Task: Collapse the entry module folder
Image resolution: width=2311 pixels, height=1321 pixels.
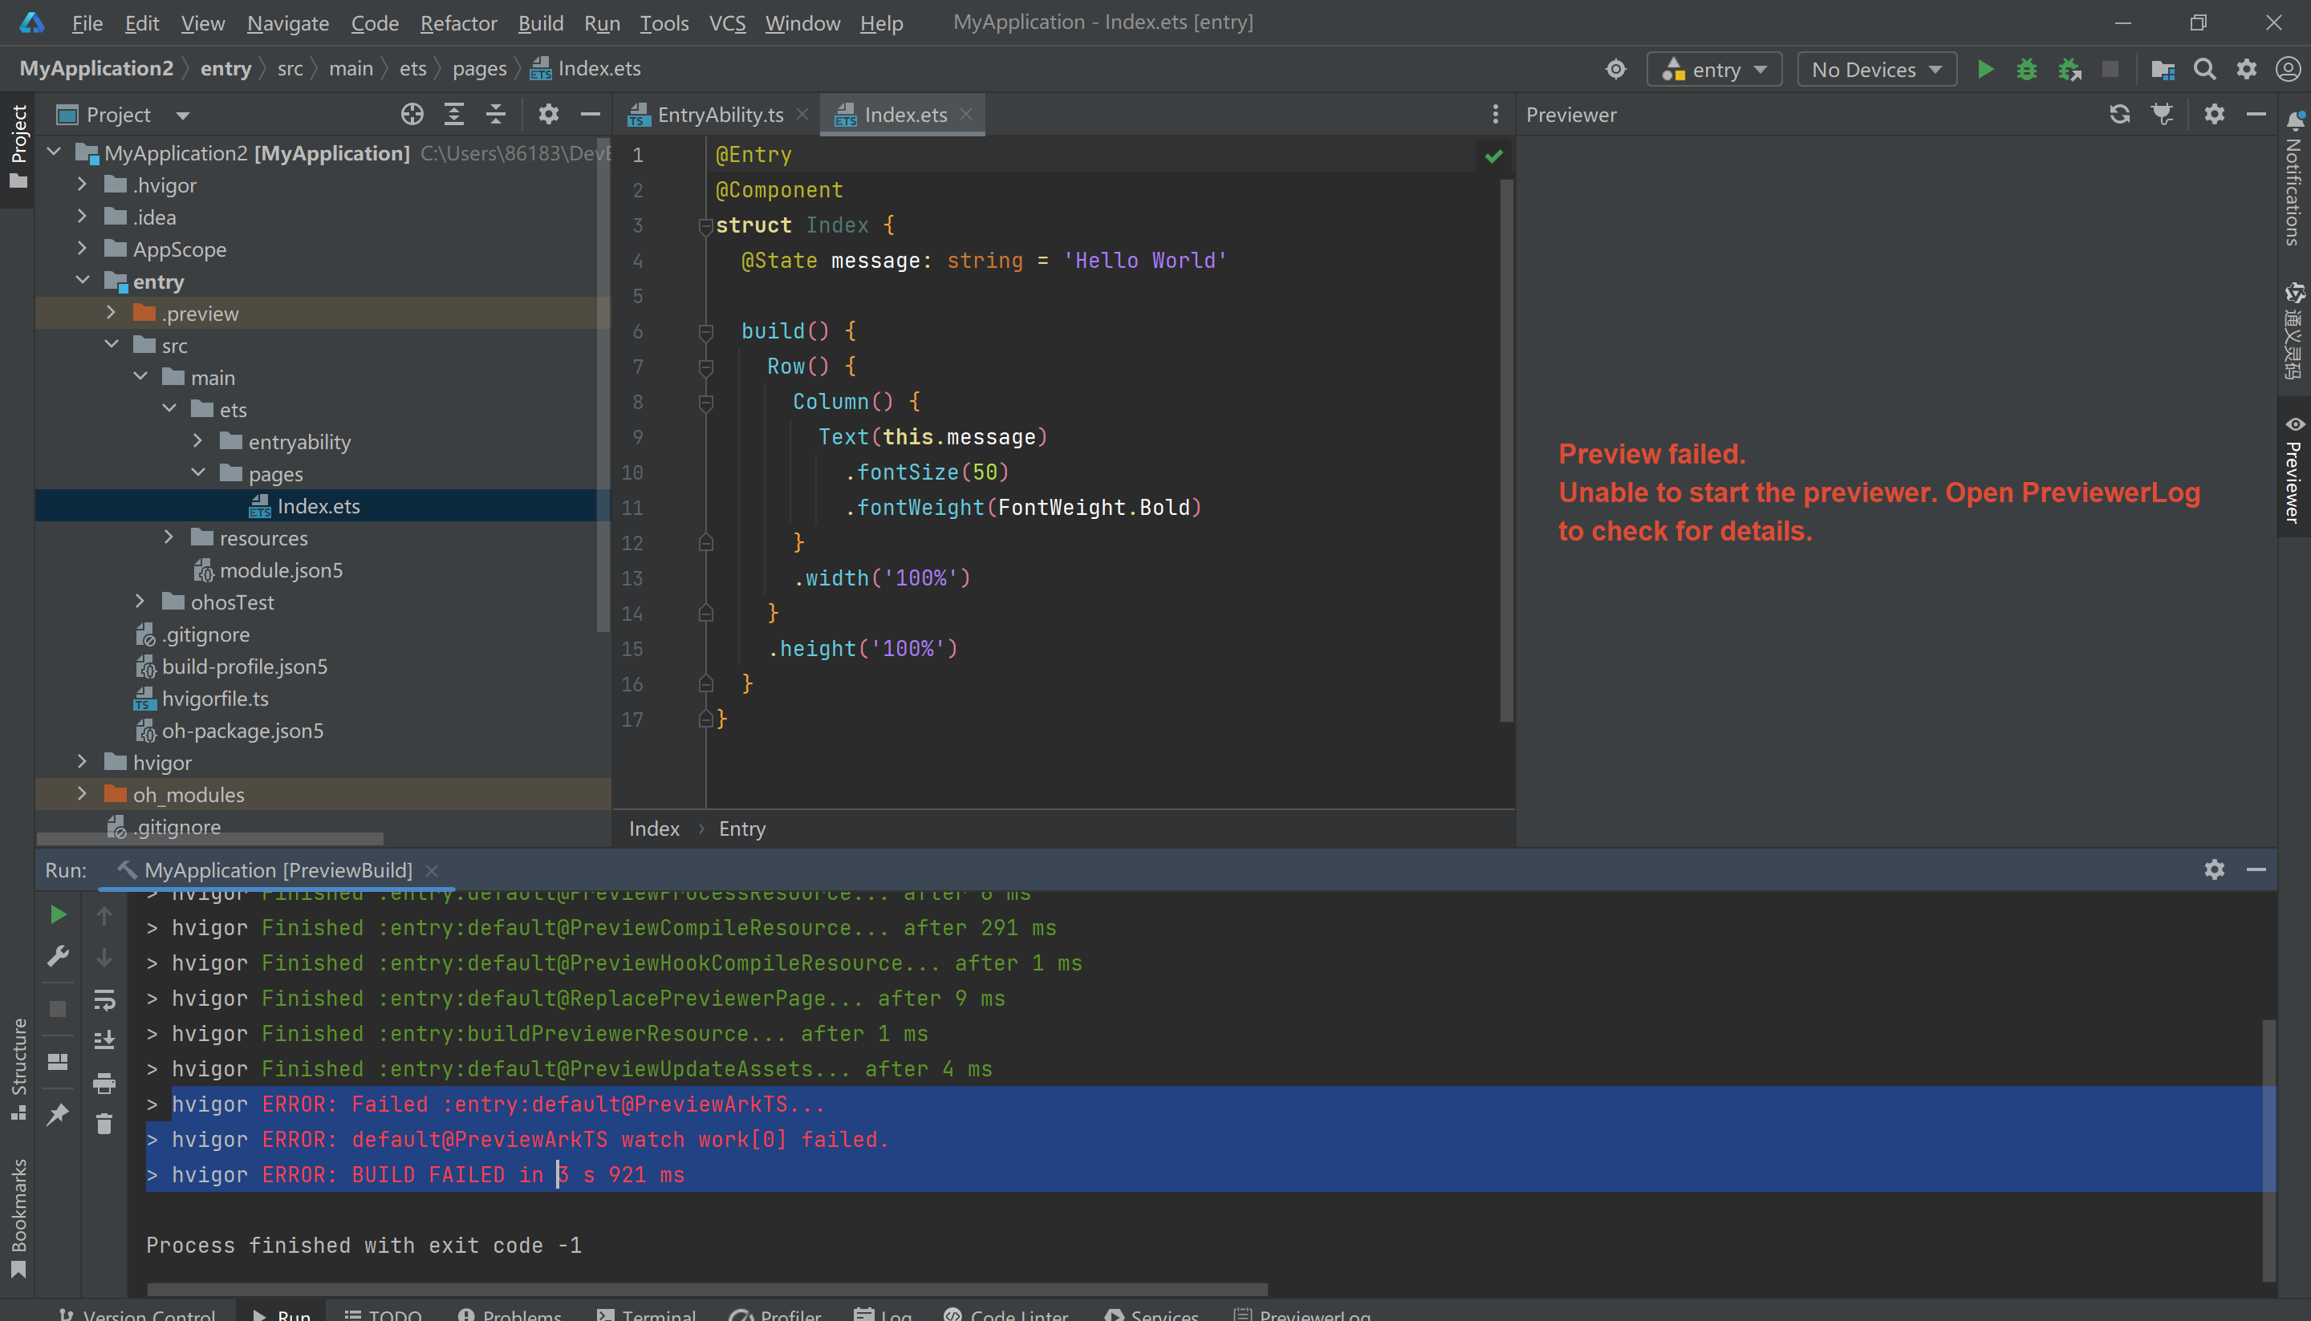Action: (x=82, y=281)
